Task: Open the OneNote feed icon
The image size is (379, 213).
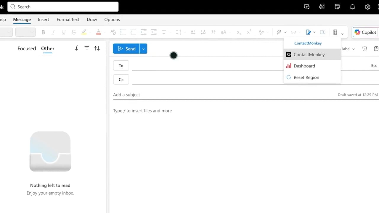Action: [x=322, y=7]
